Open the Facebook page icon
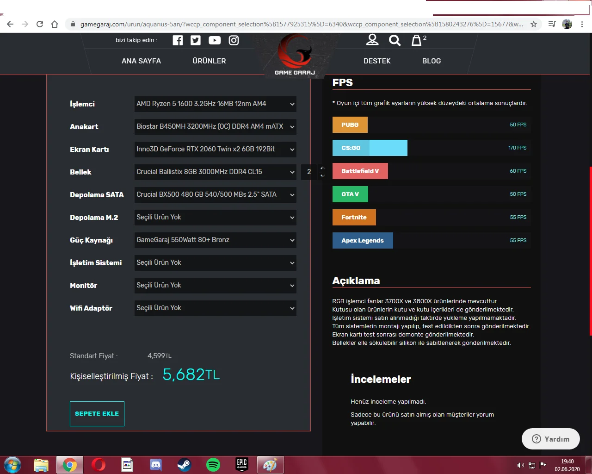This screenshot has height=474, width=592. pos(178,40)
